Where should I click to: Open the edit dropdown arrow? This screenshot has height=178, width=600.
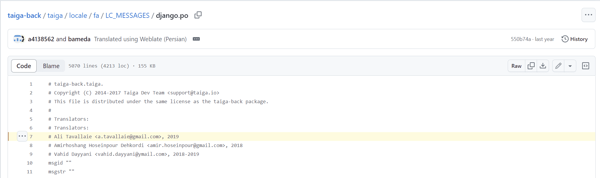[570, 66]
